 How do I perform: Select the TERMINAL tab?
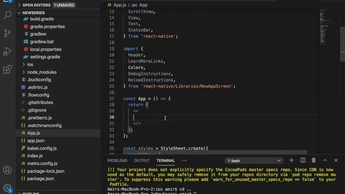165,161
